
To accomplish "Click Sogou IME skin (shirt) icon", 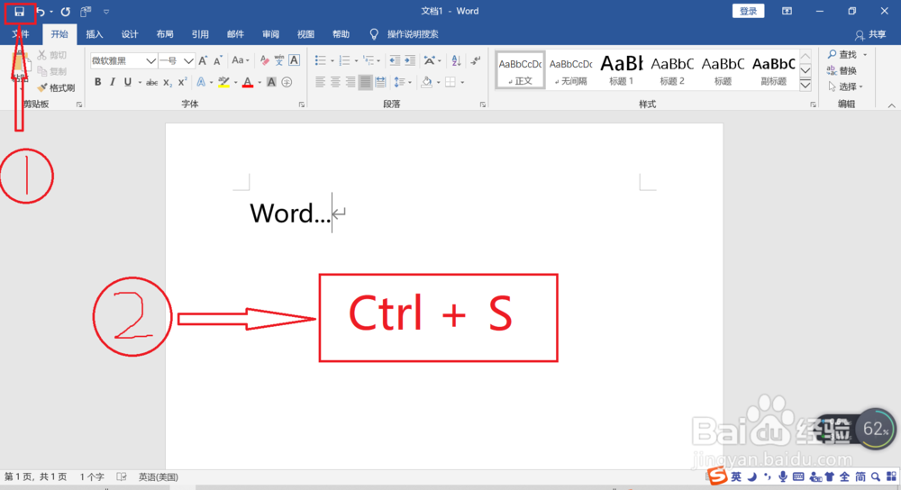I will coord(829,476).
